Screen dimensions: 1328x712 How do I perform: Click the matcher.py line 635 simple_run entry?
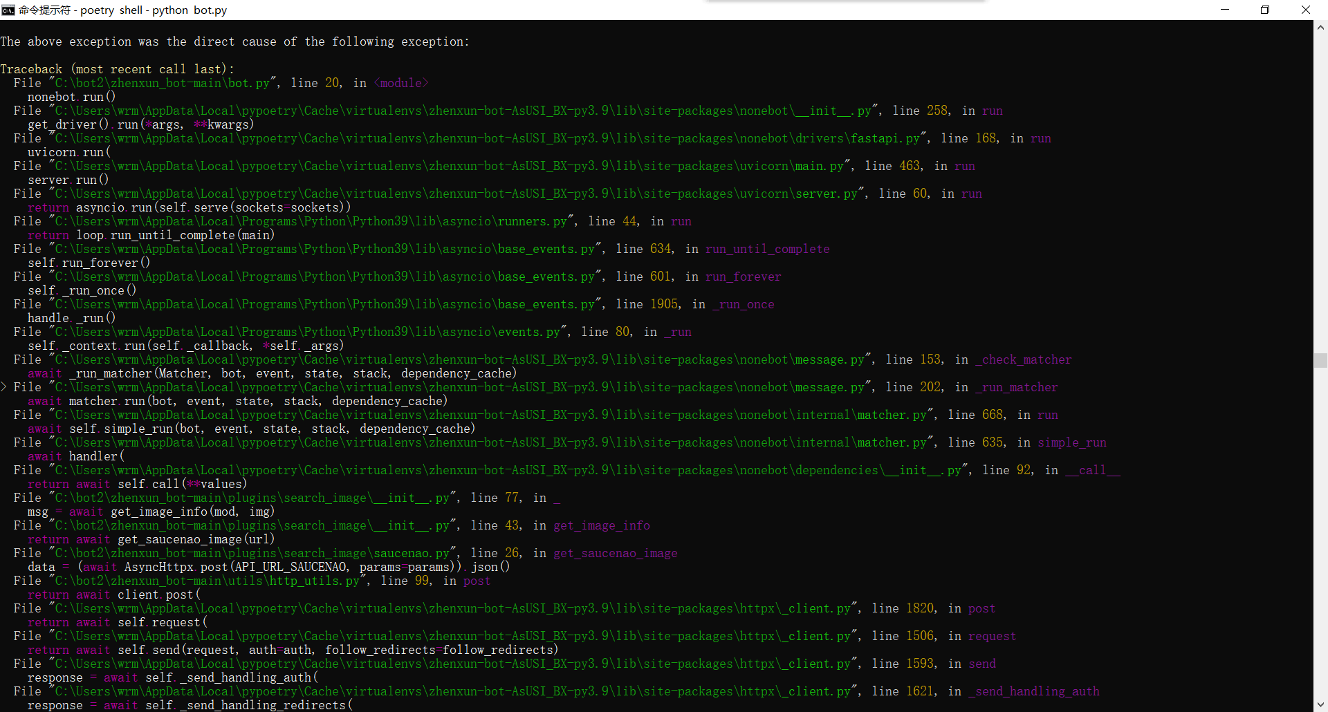[x=560, y=442]
